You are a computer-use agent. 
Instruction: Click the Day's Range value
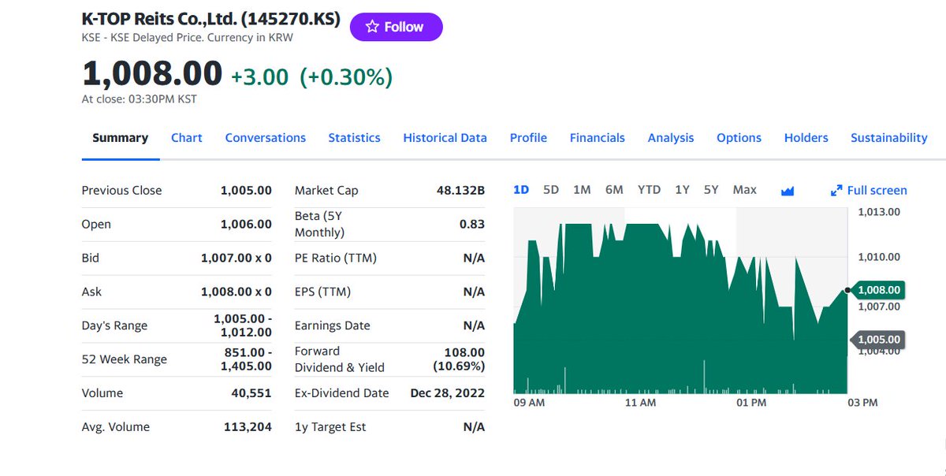(x=243, y=325)
